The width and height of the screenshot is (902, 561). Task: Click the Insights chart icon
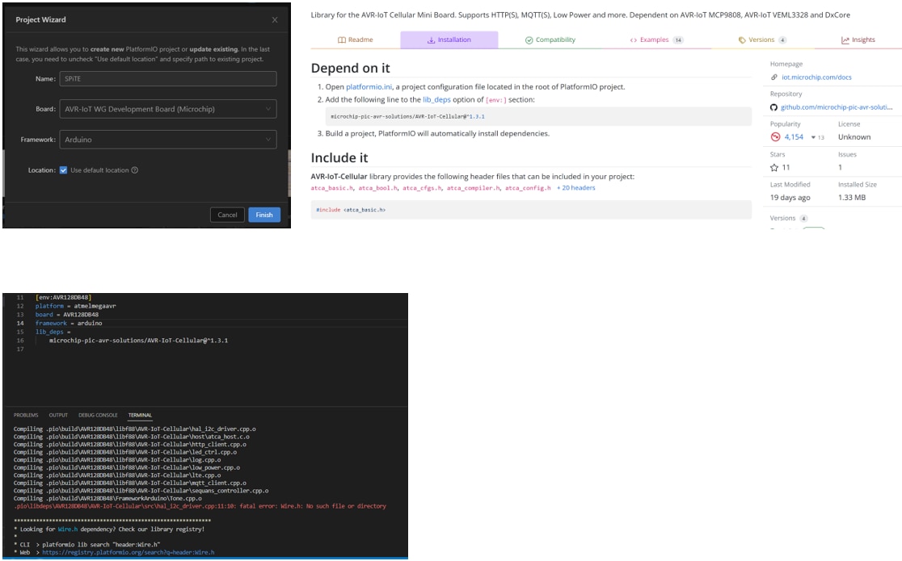click(845, 40)
